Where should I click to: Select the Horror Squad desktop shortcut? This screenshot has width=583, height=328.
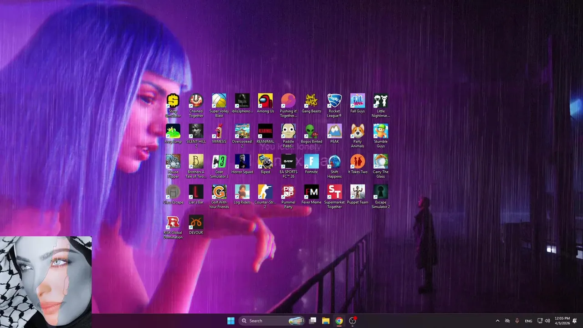[x=242, y=164]
